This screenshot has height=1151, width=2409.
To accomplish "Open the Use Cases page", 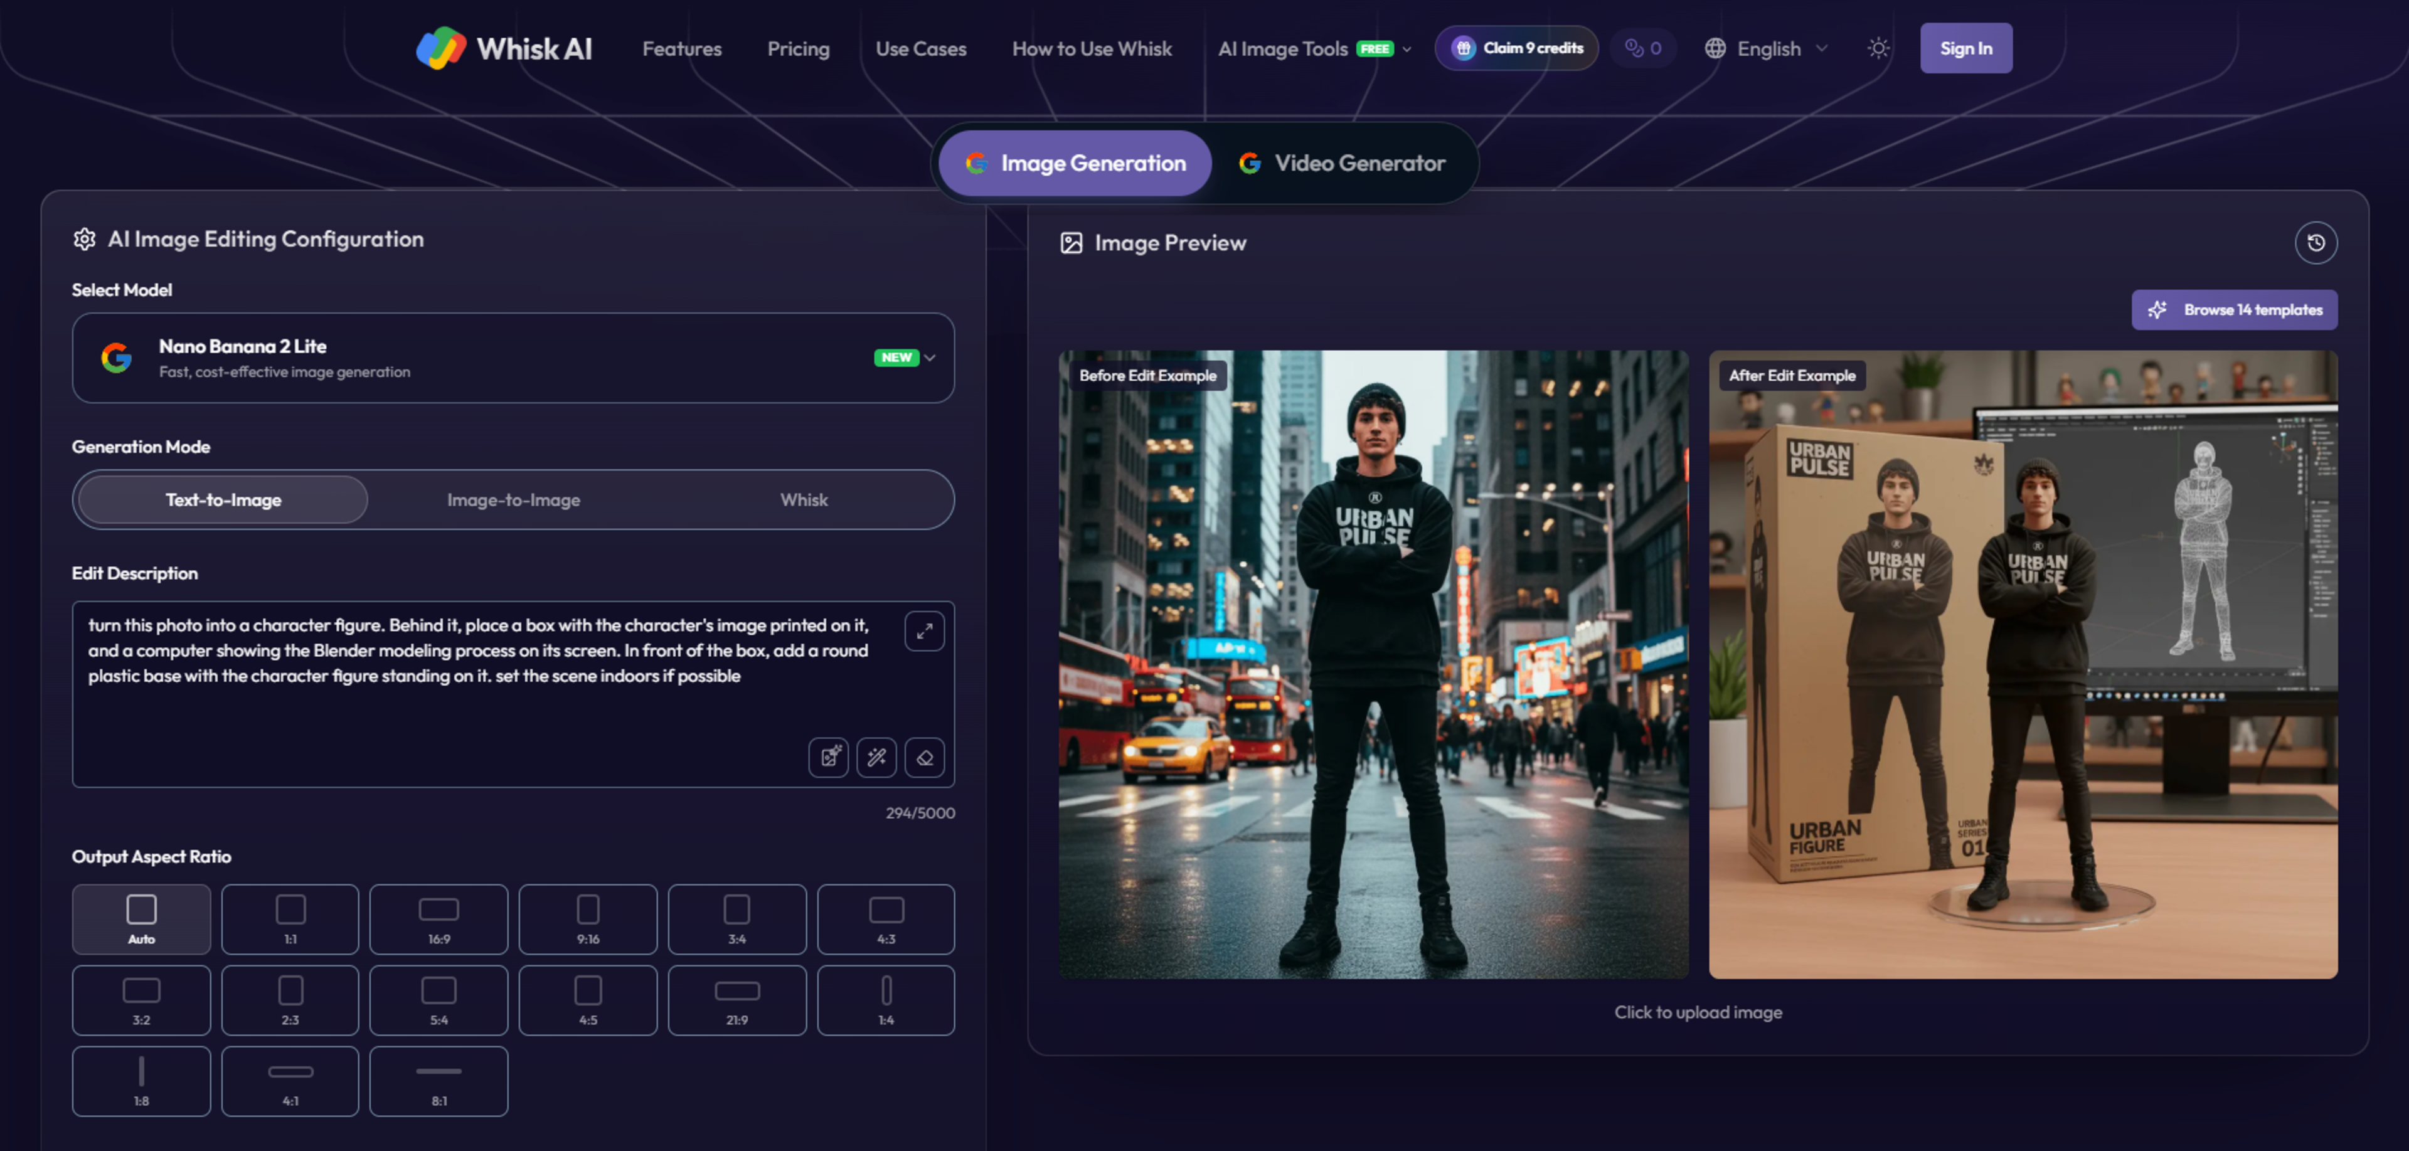I will pos(921,49).
